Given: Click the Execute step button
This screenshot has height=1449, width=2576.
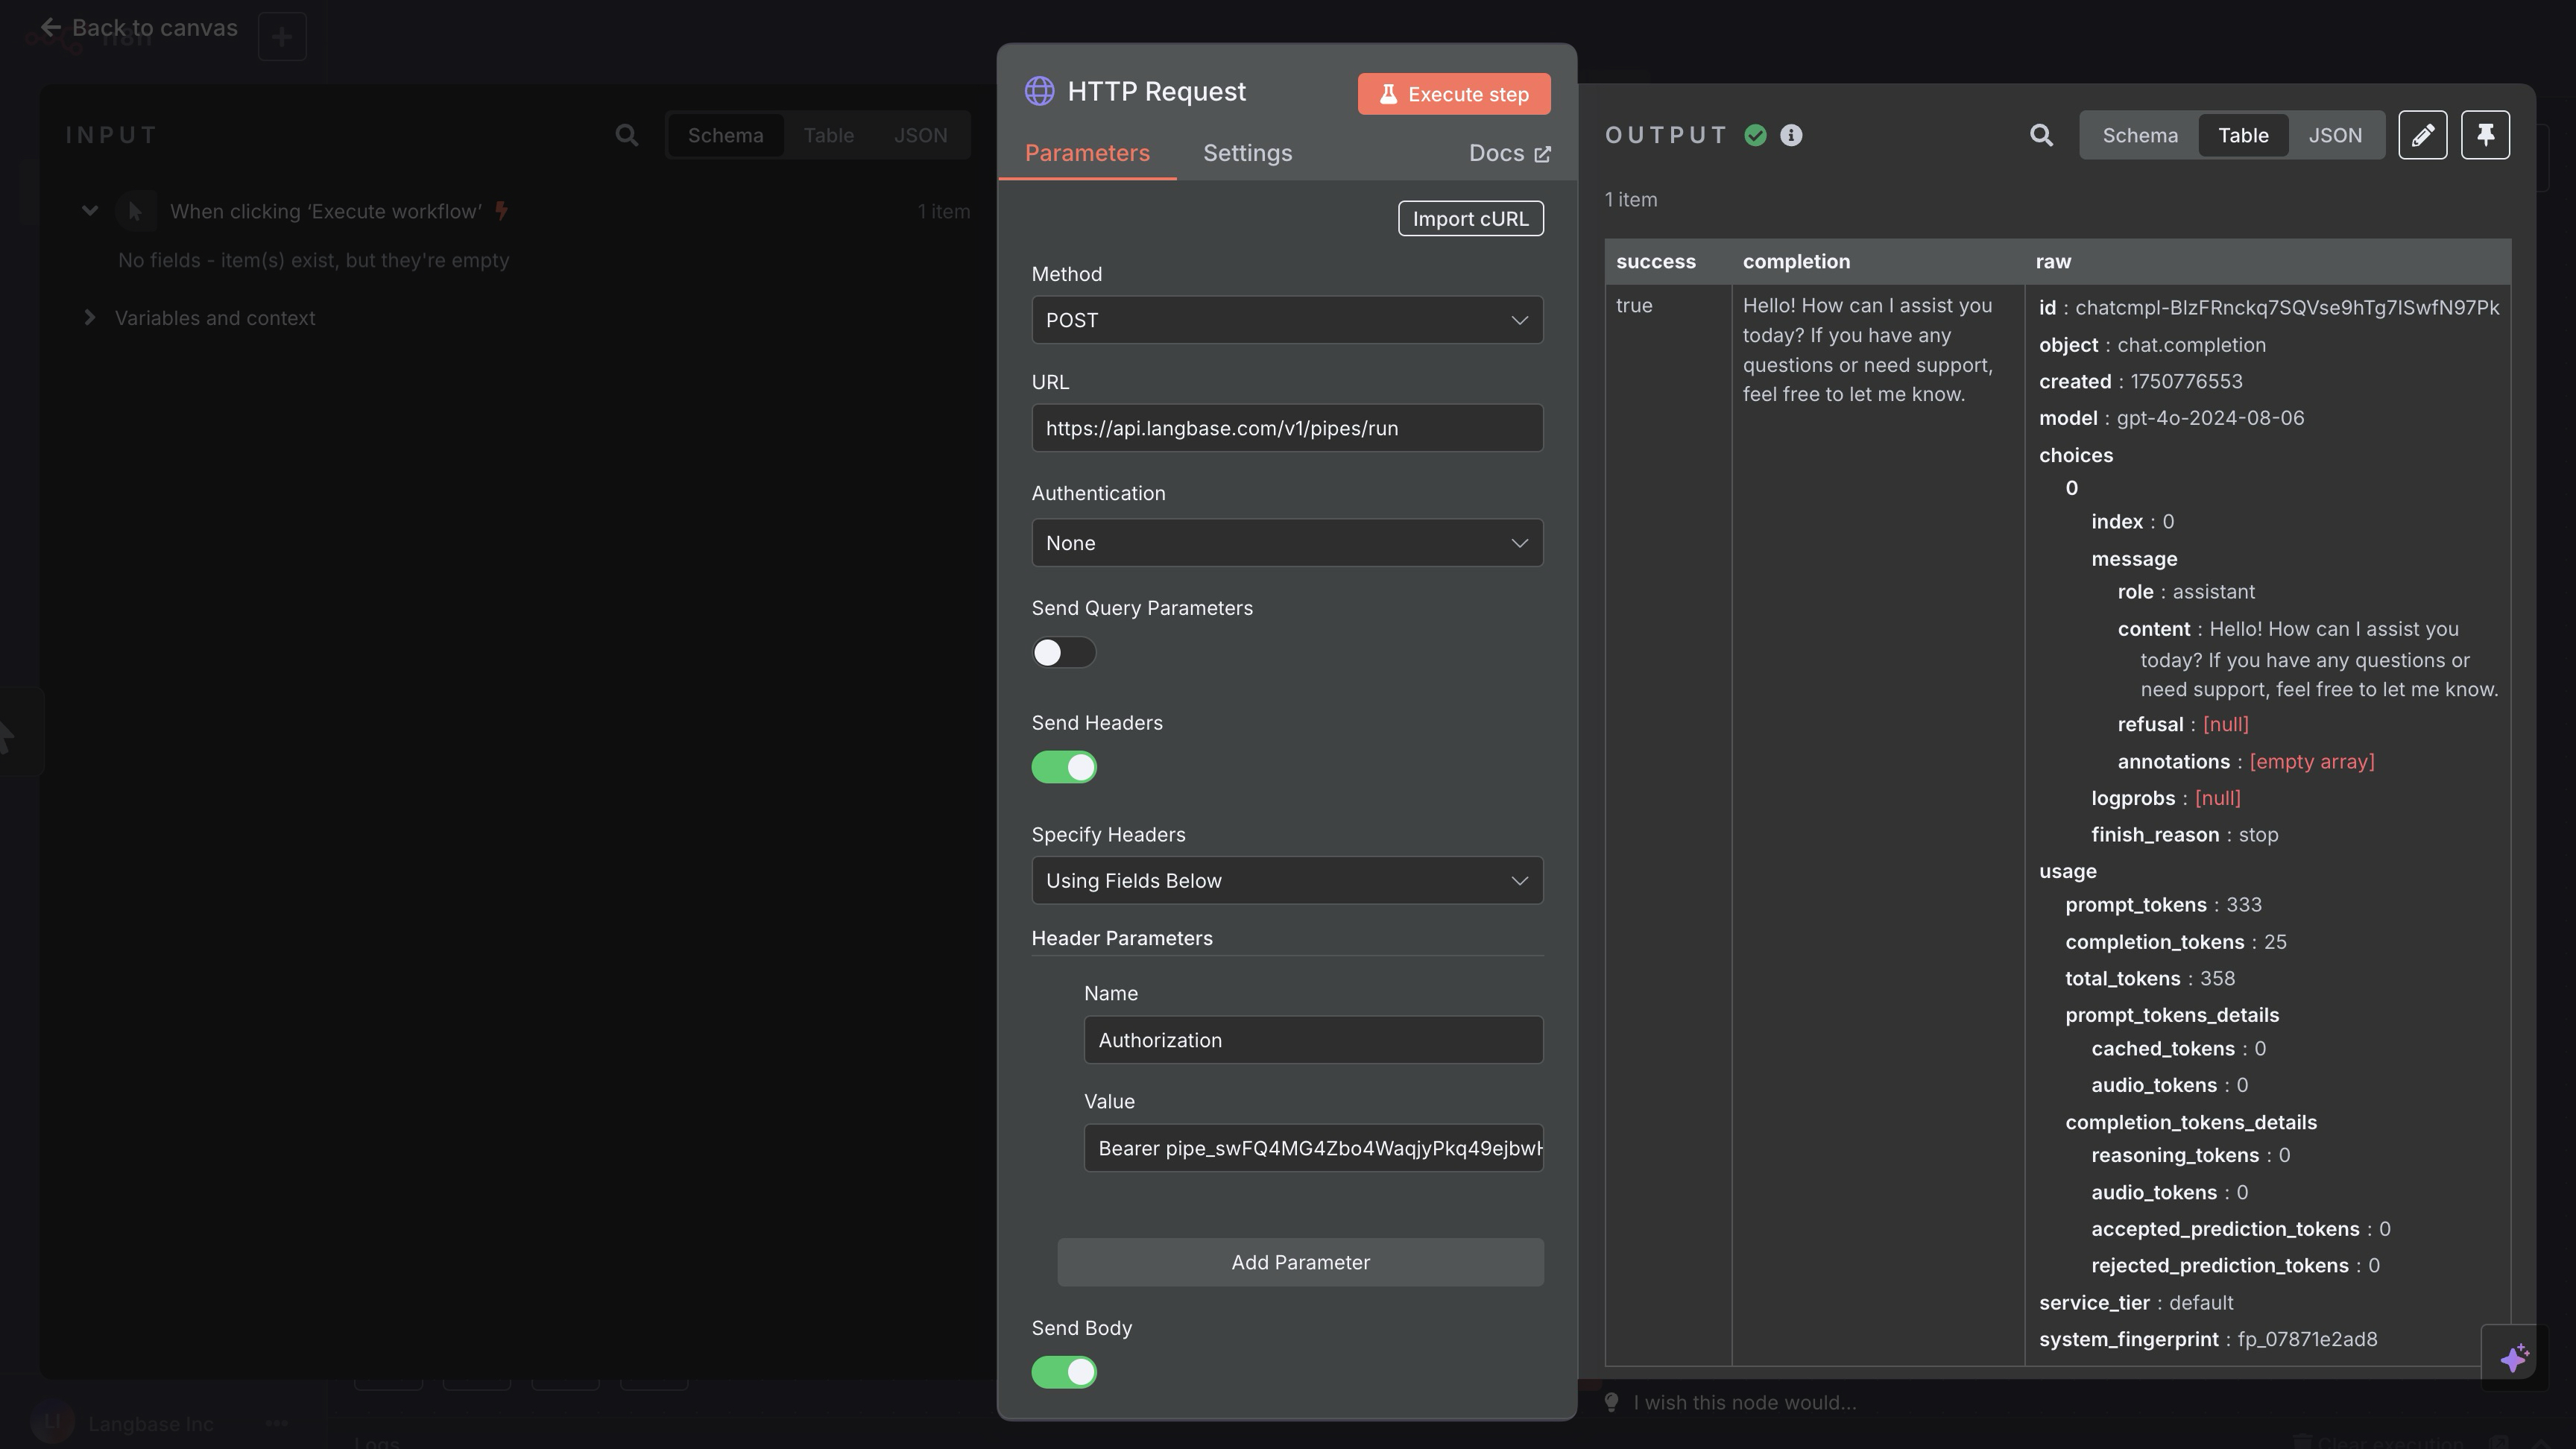Looking at the screenshot, I should [1453, 94].
